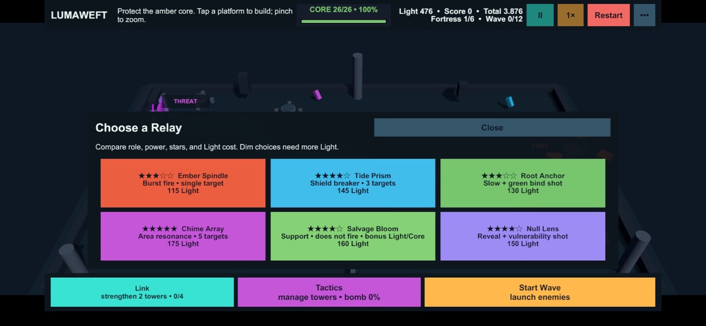Change game speed with the 1× button
The image size is (706, 326).
(x=570, y=15)
